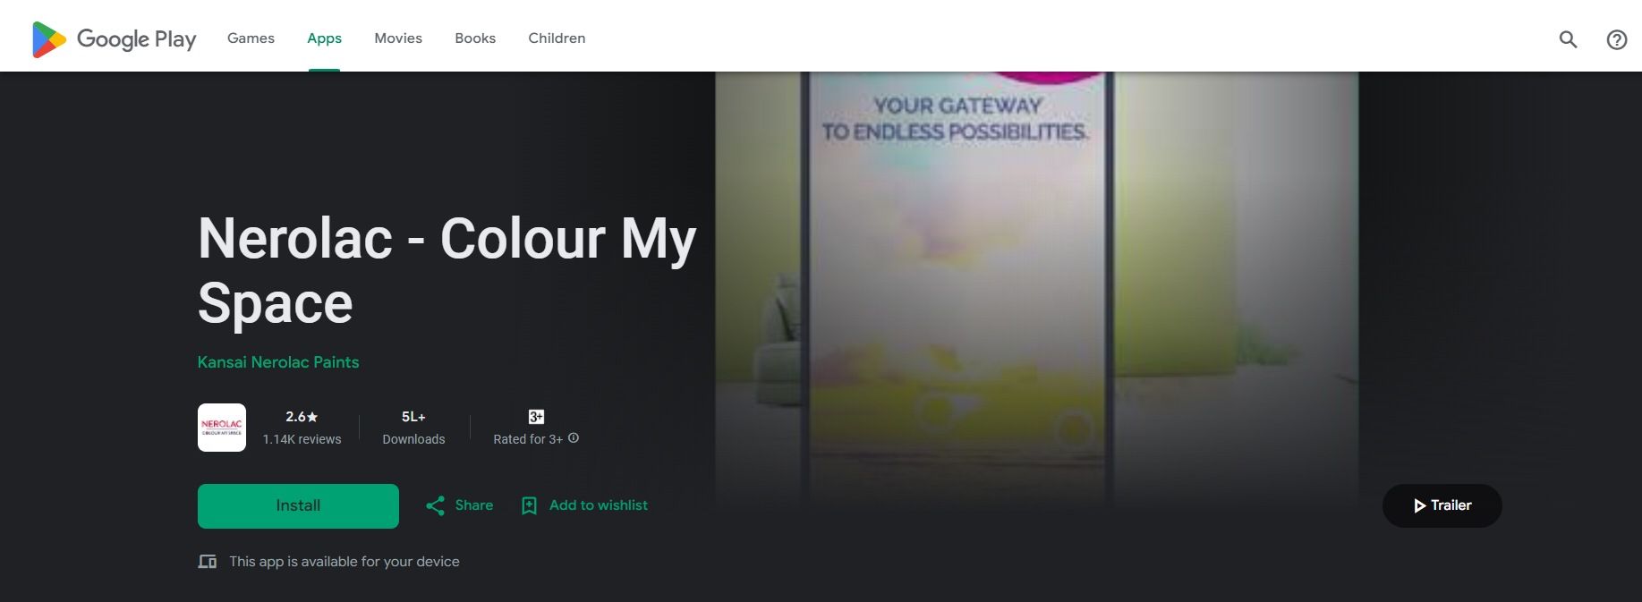Screen dimensions: 1642x602
Task: View the 1.14K reviews rating
Action: pos(302,428)
